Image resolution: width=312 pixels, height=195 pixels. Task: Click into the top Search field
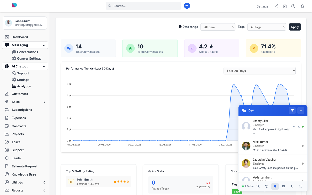(144, 6)
